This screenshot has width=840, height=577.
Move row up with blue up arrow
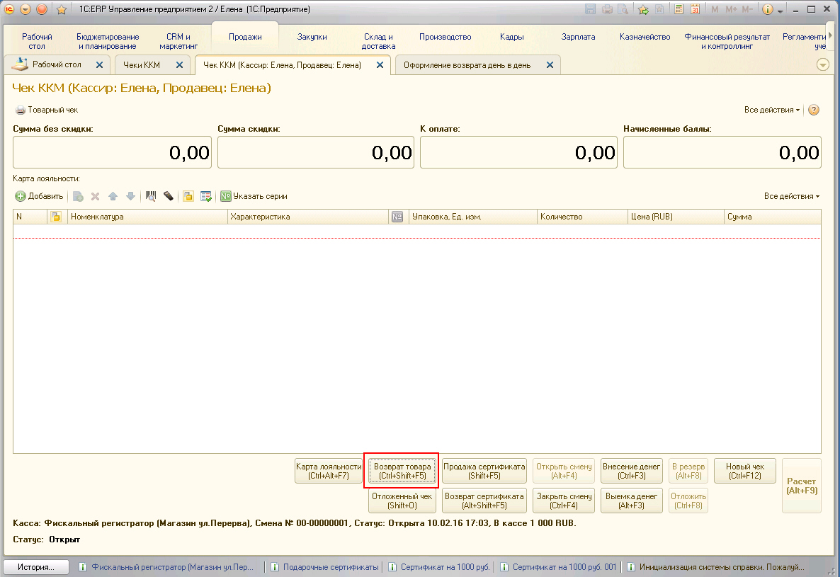pos(113,196)
